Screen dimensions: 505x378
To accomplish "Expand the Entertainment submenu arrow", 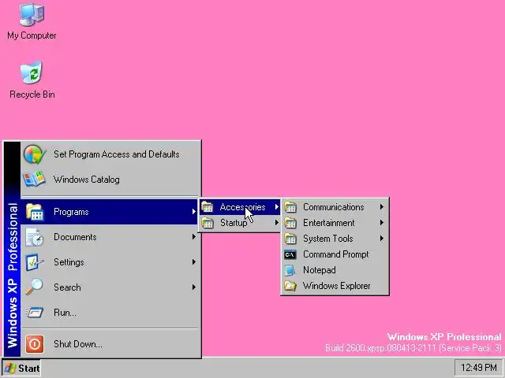I will 382,222.
